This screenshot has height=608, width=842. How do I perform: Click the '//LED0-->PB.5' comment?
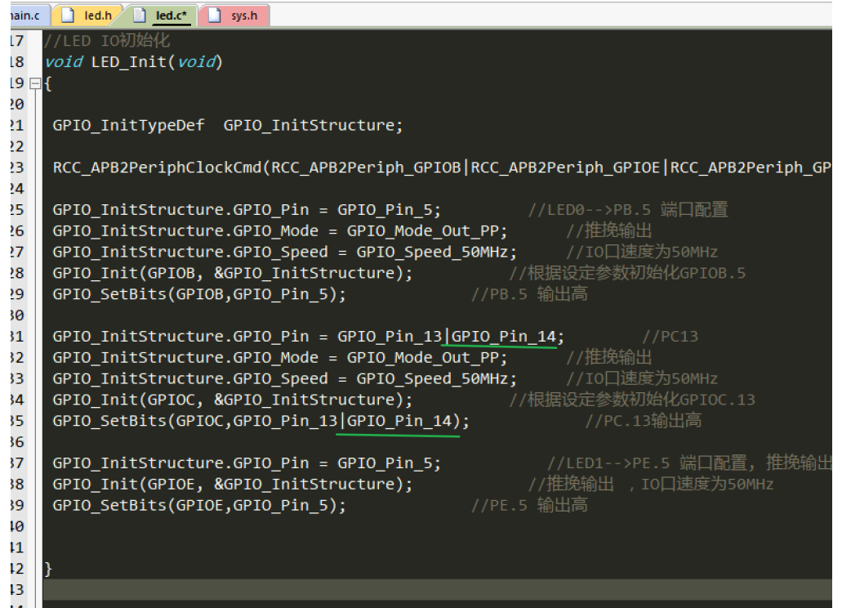point(589,210)
